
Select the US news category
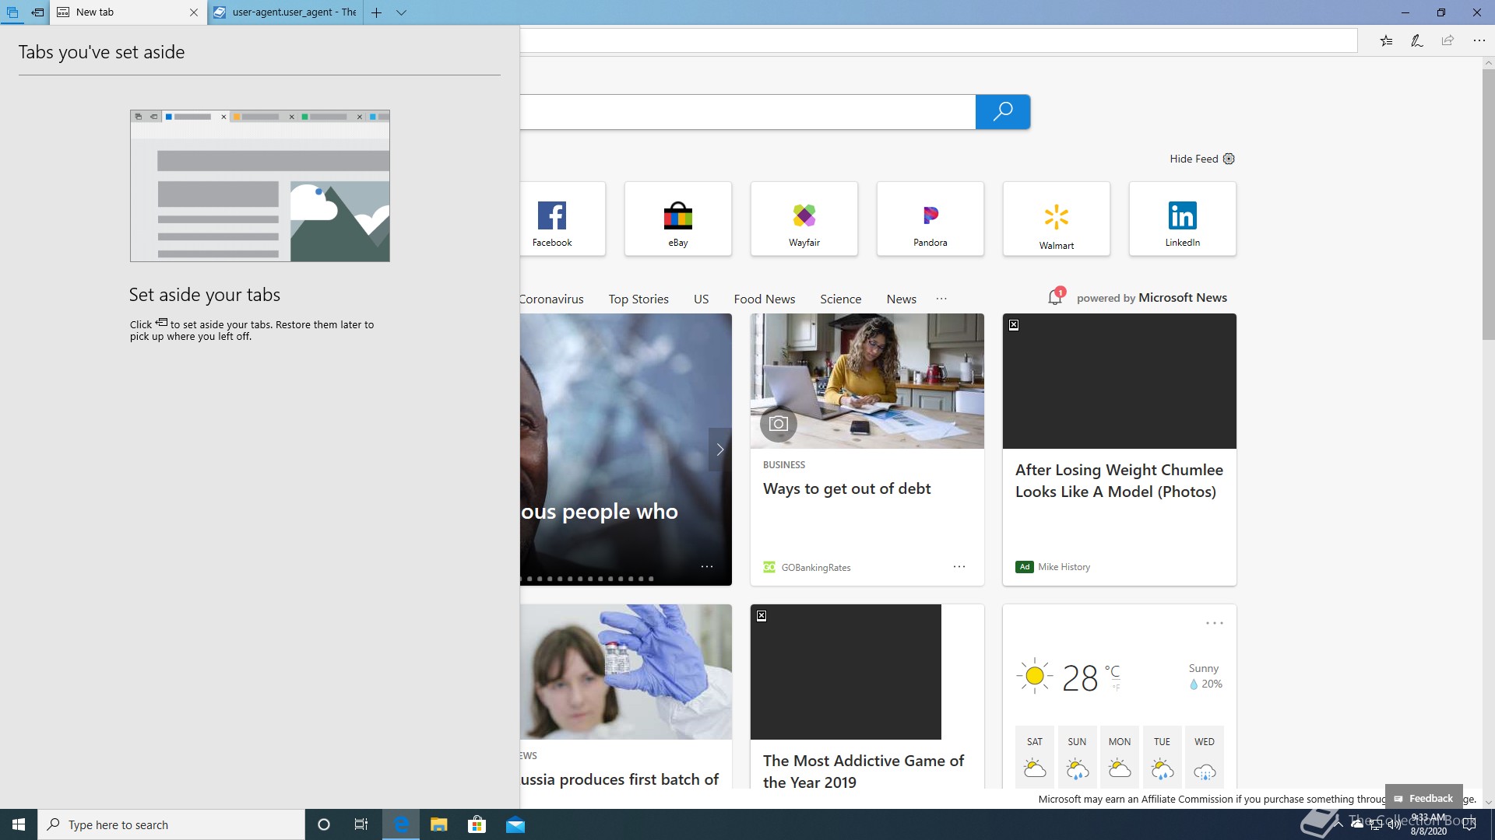701,299
